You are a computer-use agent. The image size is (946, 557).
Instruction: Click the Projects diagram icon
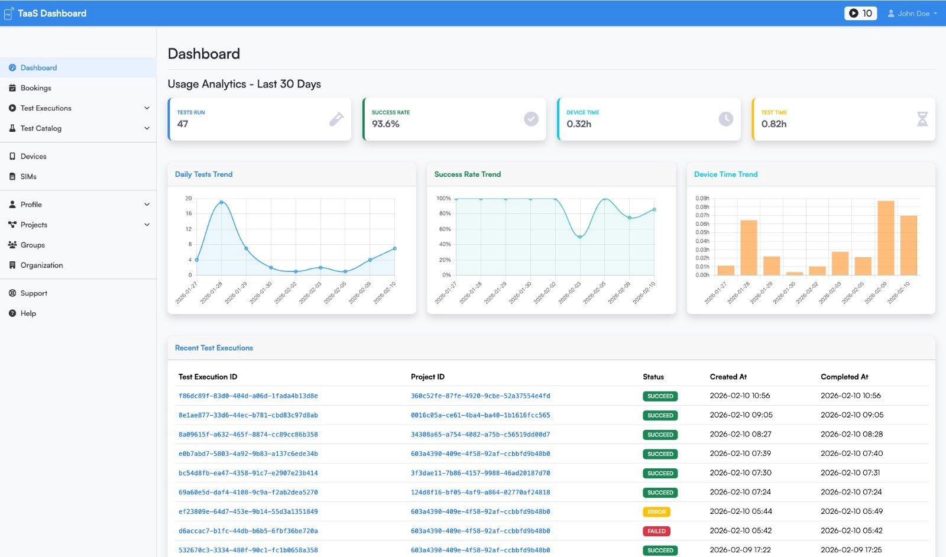point(12,225)
